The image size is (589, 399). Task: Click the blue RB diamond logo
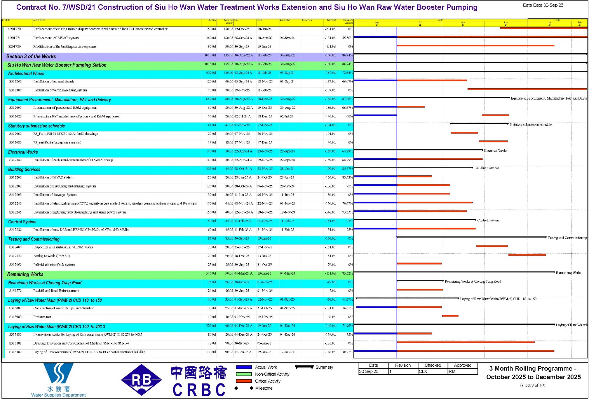click(141, 380)
